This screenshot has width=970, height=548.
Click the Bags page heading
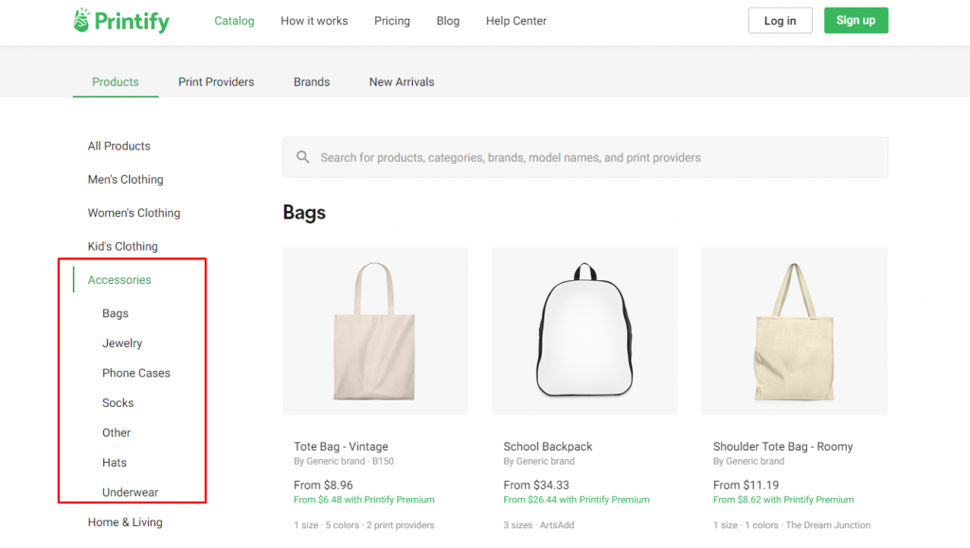[304, 212]
